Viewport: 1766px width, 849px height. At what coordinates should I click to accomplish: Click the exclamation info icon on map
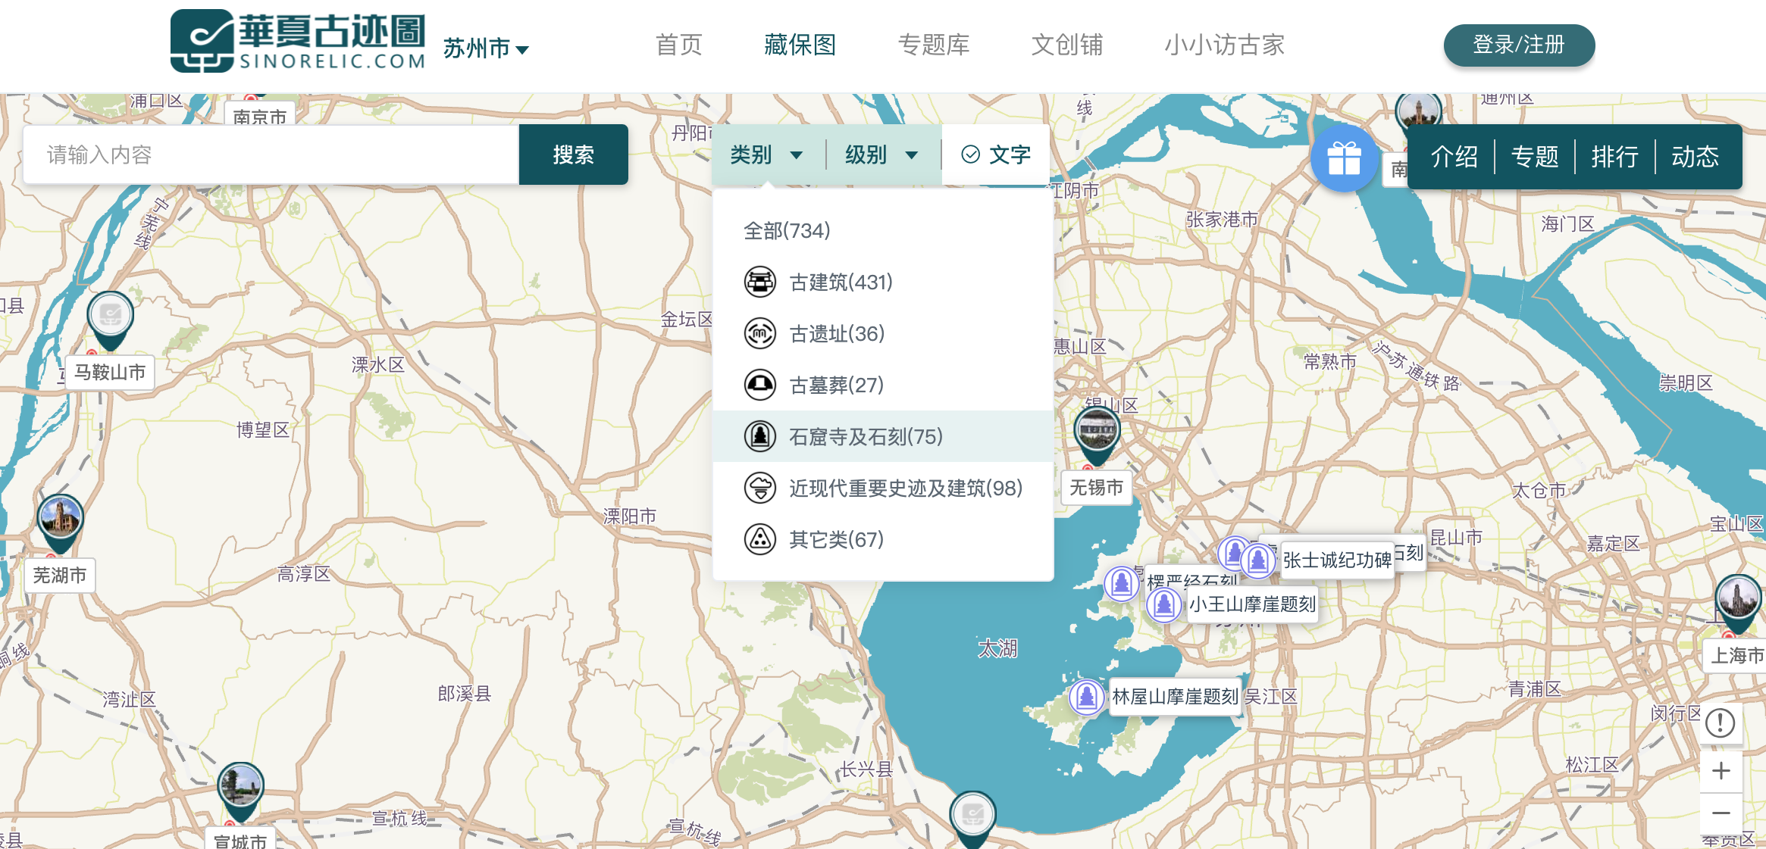click(1721, 723)
